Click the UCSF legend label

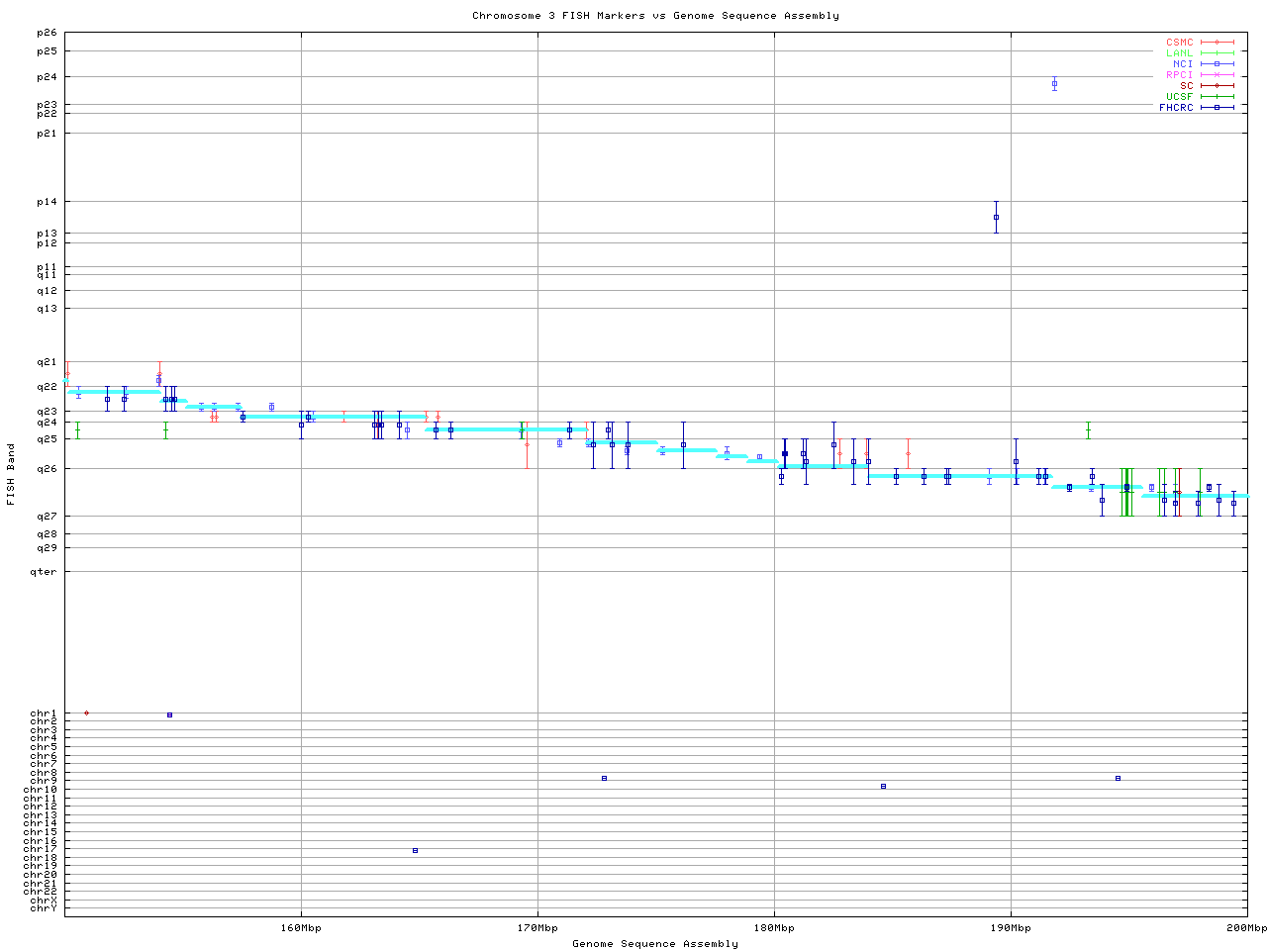point(1179,96)
